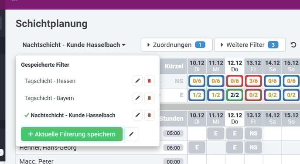
Task: Delete the Tagschicht - Bayern filter
Action: (x=149, y=98)
